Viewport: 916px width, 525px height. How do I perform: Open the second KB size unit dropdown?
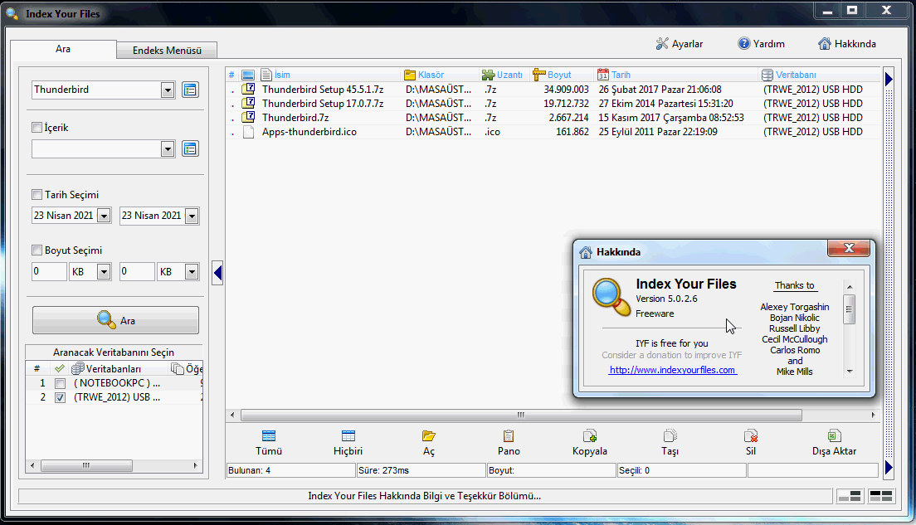(192, 271)
